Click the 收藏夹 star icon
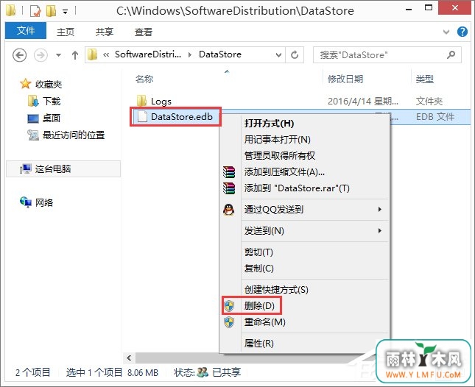 tap(26, 84)
